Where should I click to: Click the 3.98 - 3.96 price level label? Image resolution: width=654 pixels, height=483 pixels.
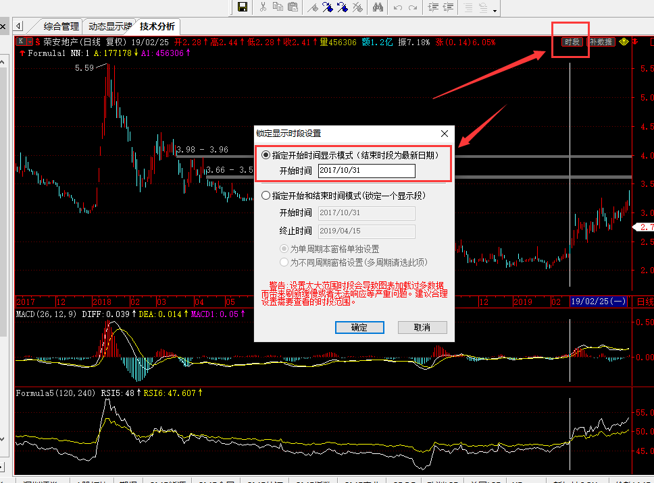coord(202,150)
